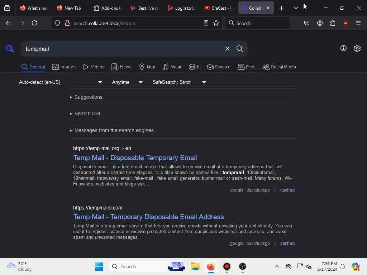This screenshot has height=275, width=367.
Task: Open the Windows Start button
Action: click(99, 266)
